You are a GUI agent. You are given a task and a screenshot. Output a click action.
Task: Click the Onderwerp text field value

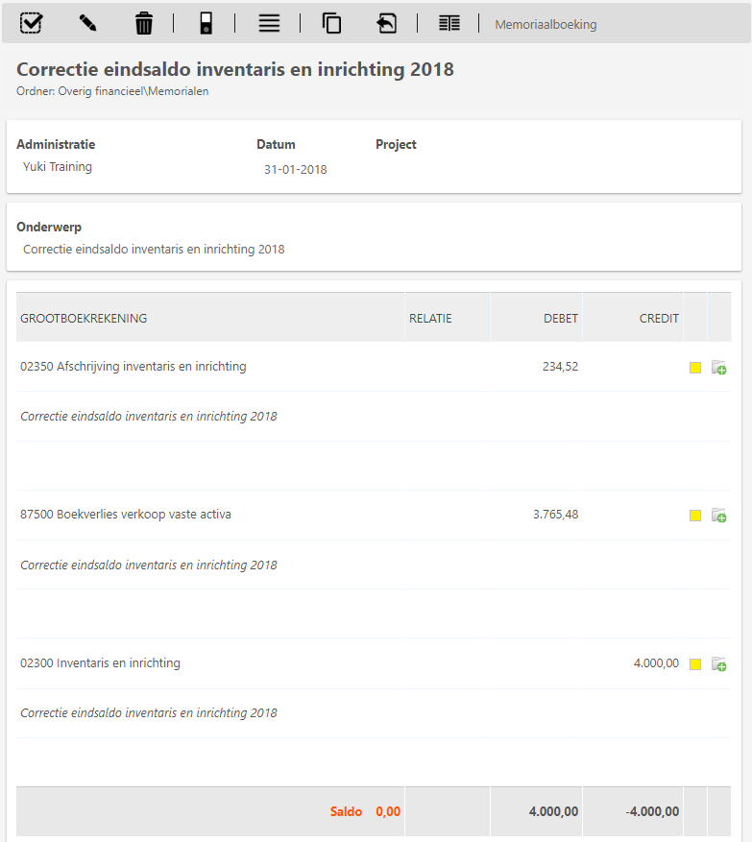pyautogui.click(x=154, y=249)
